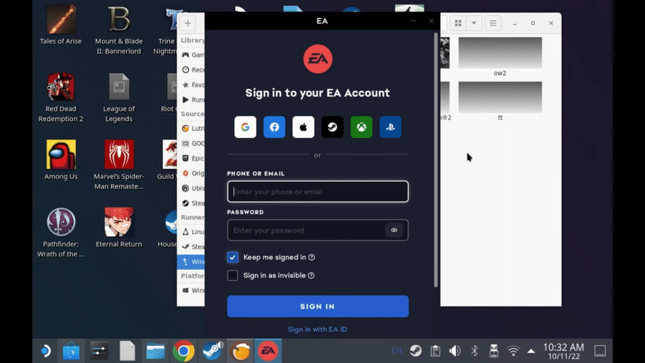
Task: Check Sign in as invisible
Action: point(232,275)
